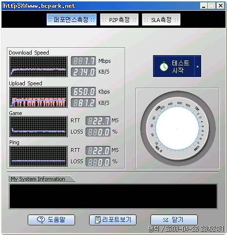227x235 pixels.
Task: Close the window using title bar X
Action: (x=221, y=6)
